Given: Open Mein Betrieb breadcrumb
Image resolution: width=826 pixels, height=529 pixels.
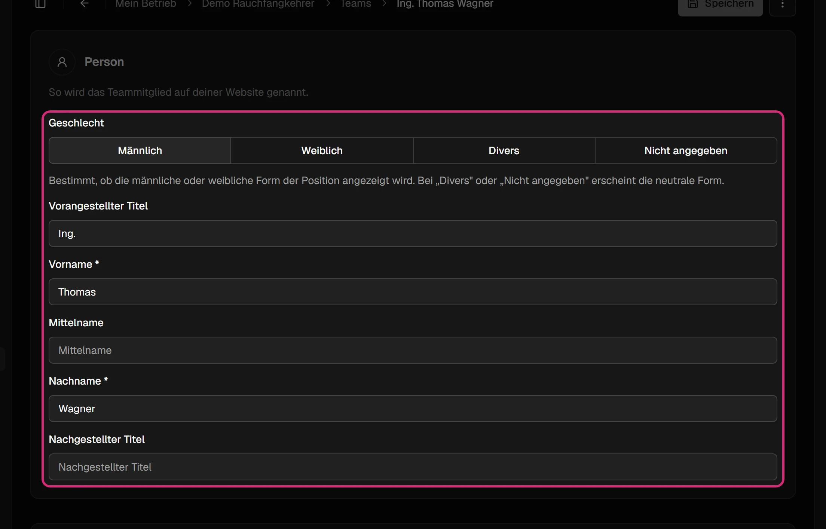Looking at the screenshot, I should [146, 4].
